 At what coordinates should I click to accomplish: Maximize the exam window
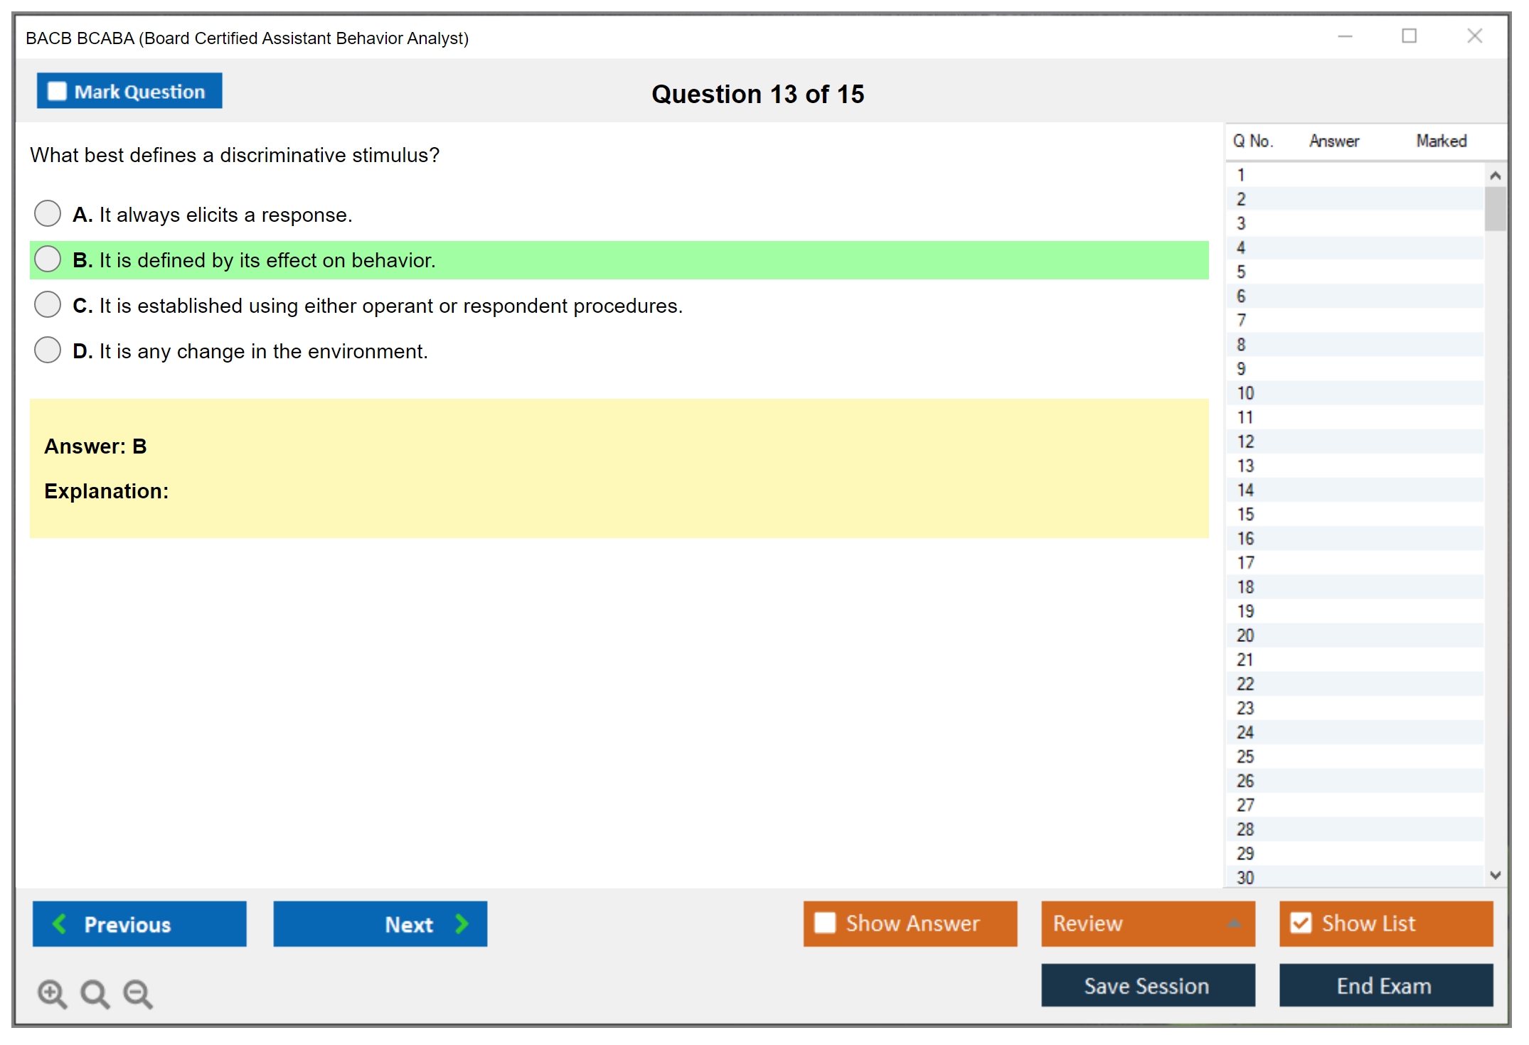point(1409,36)
